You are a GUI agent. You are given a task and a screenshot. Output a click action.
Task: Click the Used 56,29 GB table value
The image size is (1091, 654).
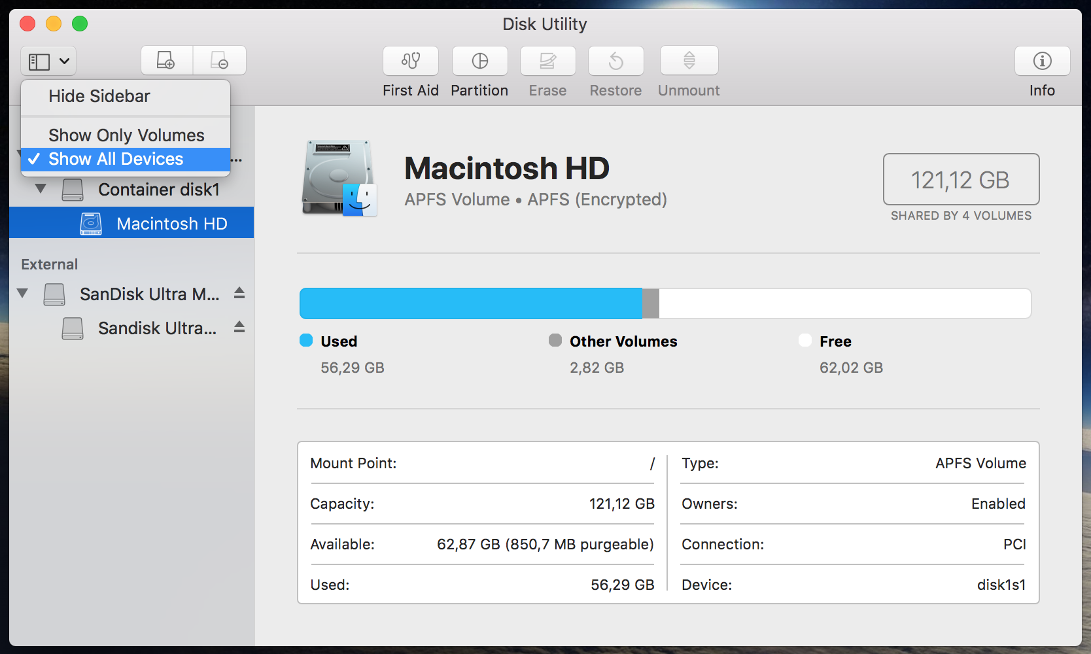pos(623,585)
